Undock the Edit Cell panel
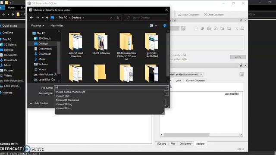276x155 pixels. (x=241, y=20)
